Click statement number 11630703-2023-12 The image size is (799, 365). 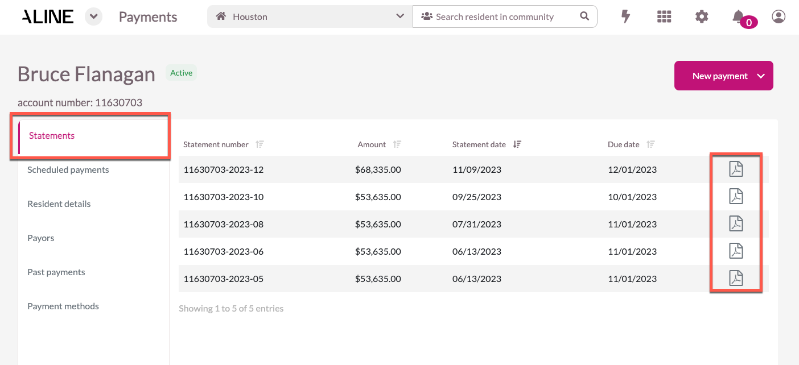point(224,169)
